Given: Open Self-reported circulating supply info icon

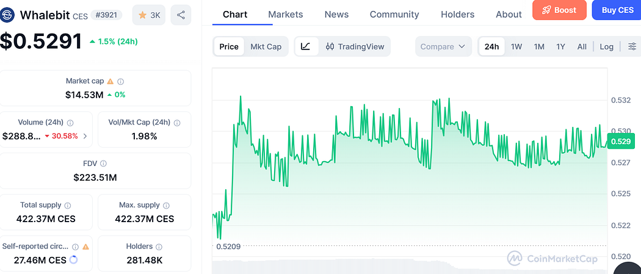Looking at the screenshot, I should pos(75,247).
